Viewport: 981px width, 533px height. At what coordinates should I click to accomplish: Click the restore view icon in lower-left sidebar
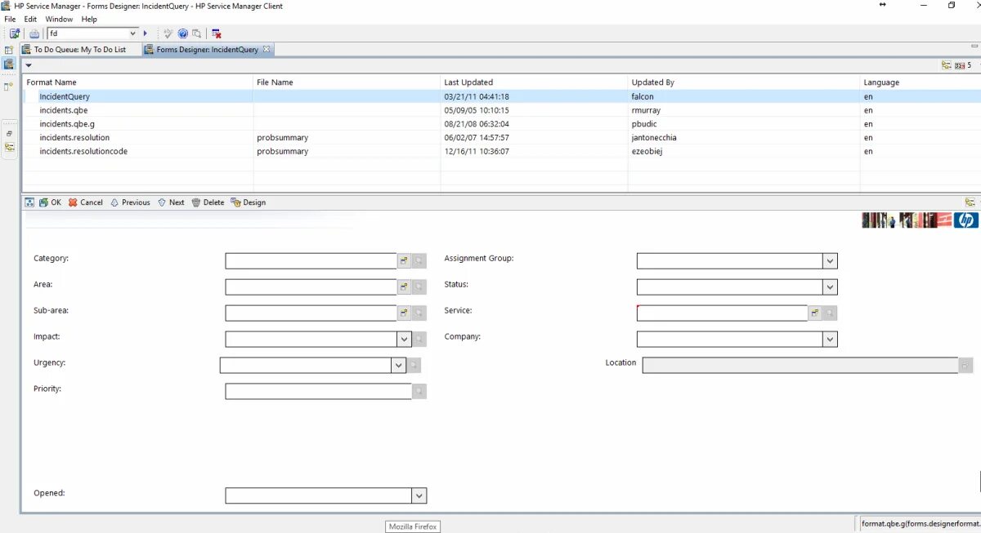9,133
